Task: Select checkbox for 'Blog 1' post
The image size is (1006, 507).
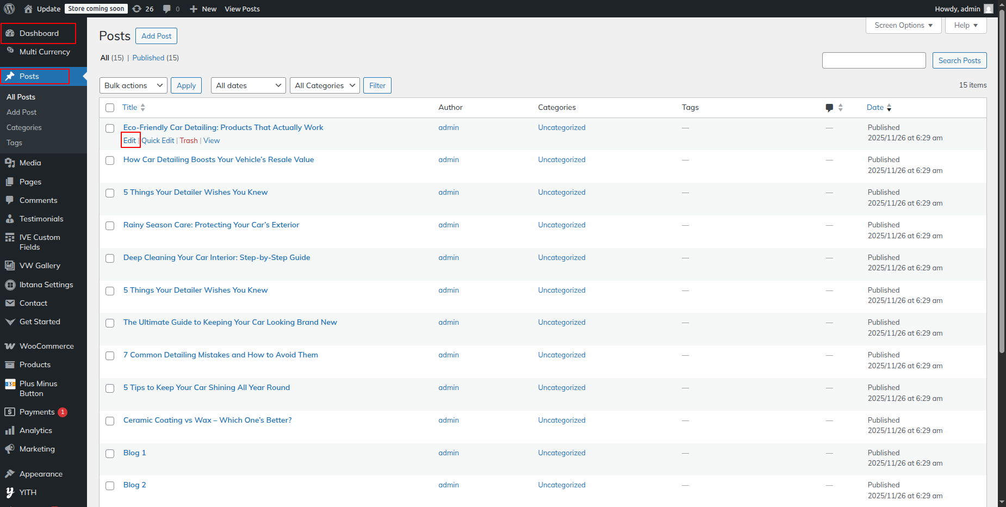Action: tap(110, 453)
